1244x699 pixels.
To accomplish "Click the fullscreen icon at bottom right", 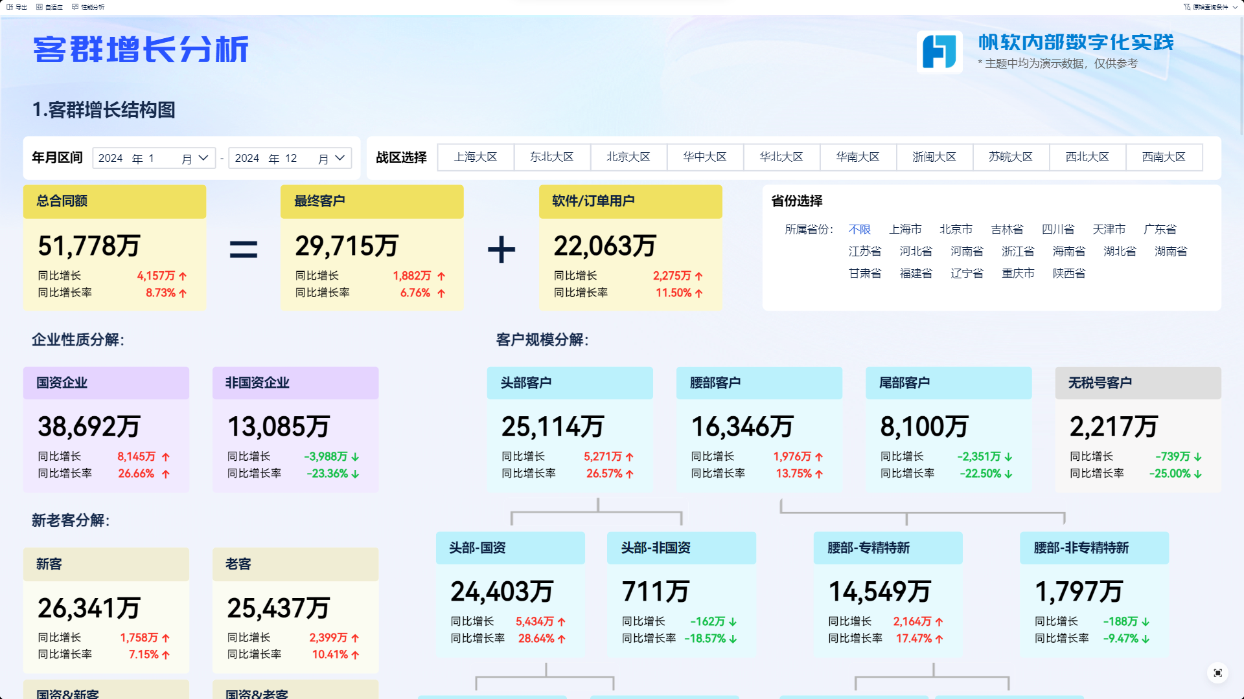I will [x=1217, y=673].
